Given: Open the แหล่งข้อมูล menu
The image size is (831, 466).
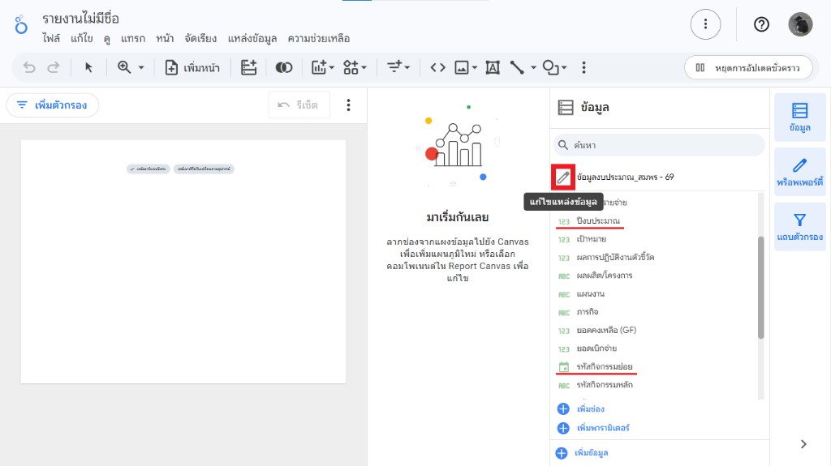Looking at the screenshot, I should click(x=252, y=39).
